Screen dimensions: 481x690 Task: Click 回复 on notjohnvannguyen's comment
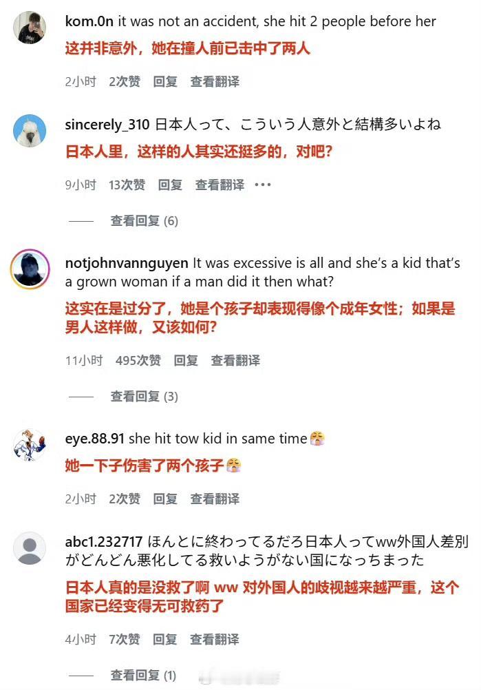pyautogui.click(x=186, y=360)
